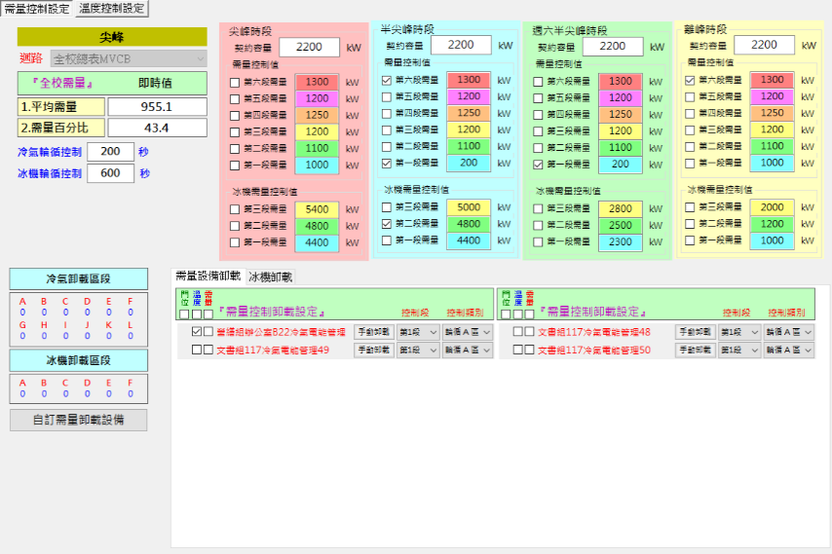Open 控制段 dropdown for 文書組117冷氣電能管理49
This screenshot has width=832, height=554.
click(x=418, y=350)
